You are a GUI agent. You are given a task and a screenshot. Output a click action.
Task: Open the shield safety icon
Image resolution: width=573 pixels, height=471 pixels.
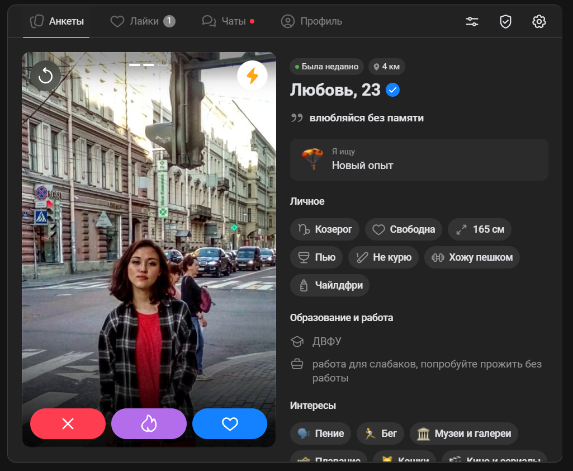click(x=505, y=22)
